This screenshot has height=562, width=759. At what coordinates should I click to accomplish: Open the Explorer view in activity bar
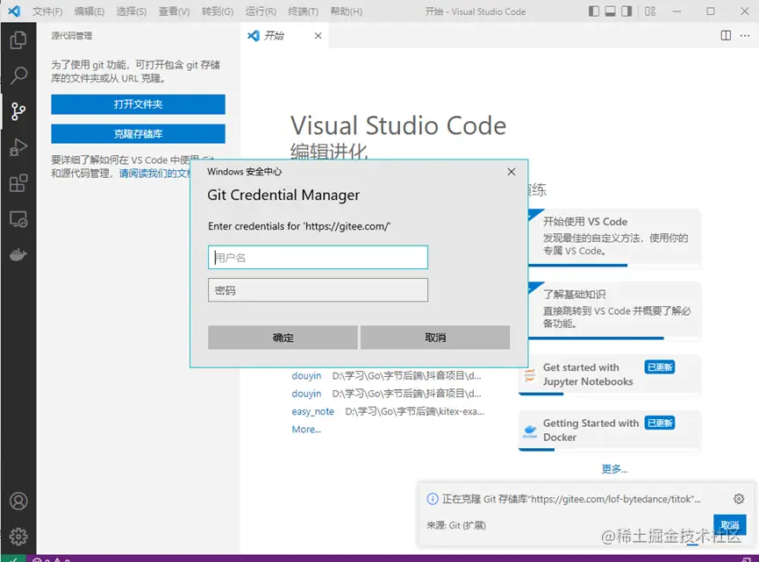tap(18, 39)
